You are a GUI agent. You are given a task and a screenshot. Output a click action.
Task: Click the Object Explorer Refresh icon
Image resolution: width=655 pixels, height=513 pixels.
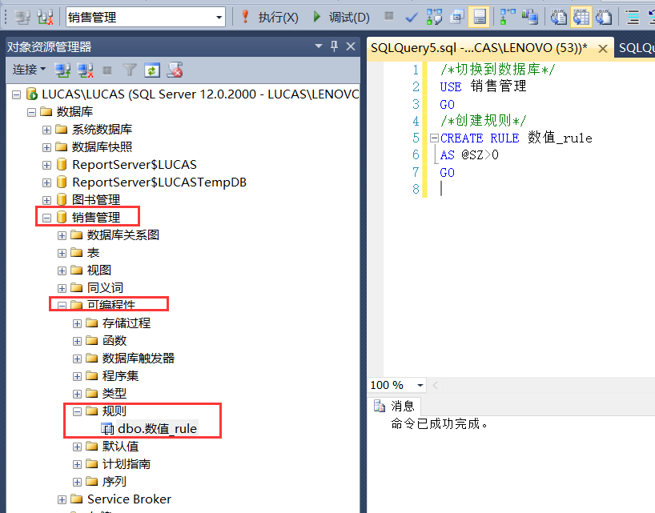click(152, 70)
